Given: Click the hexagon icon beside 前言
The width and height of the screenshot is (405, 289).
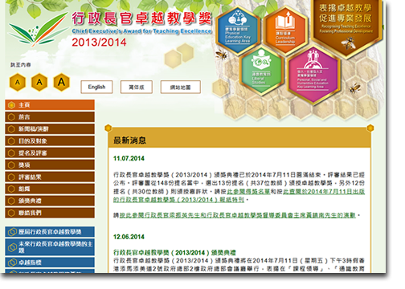Looking at the screenshot, I should pos(11,117).
